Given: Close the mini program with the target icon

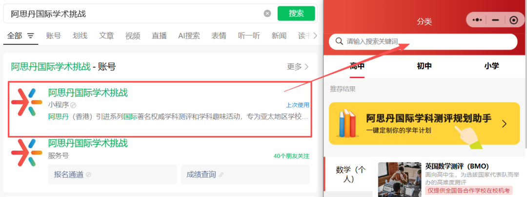Looking at the screenshot, I should tap(513, 20).
